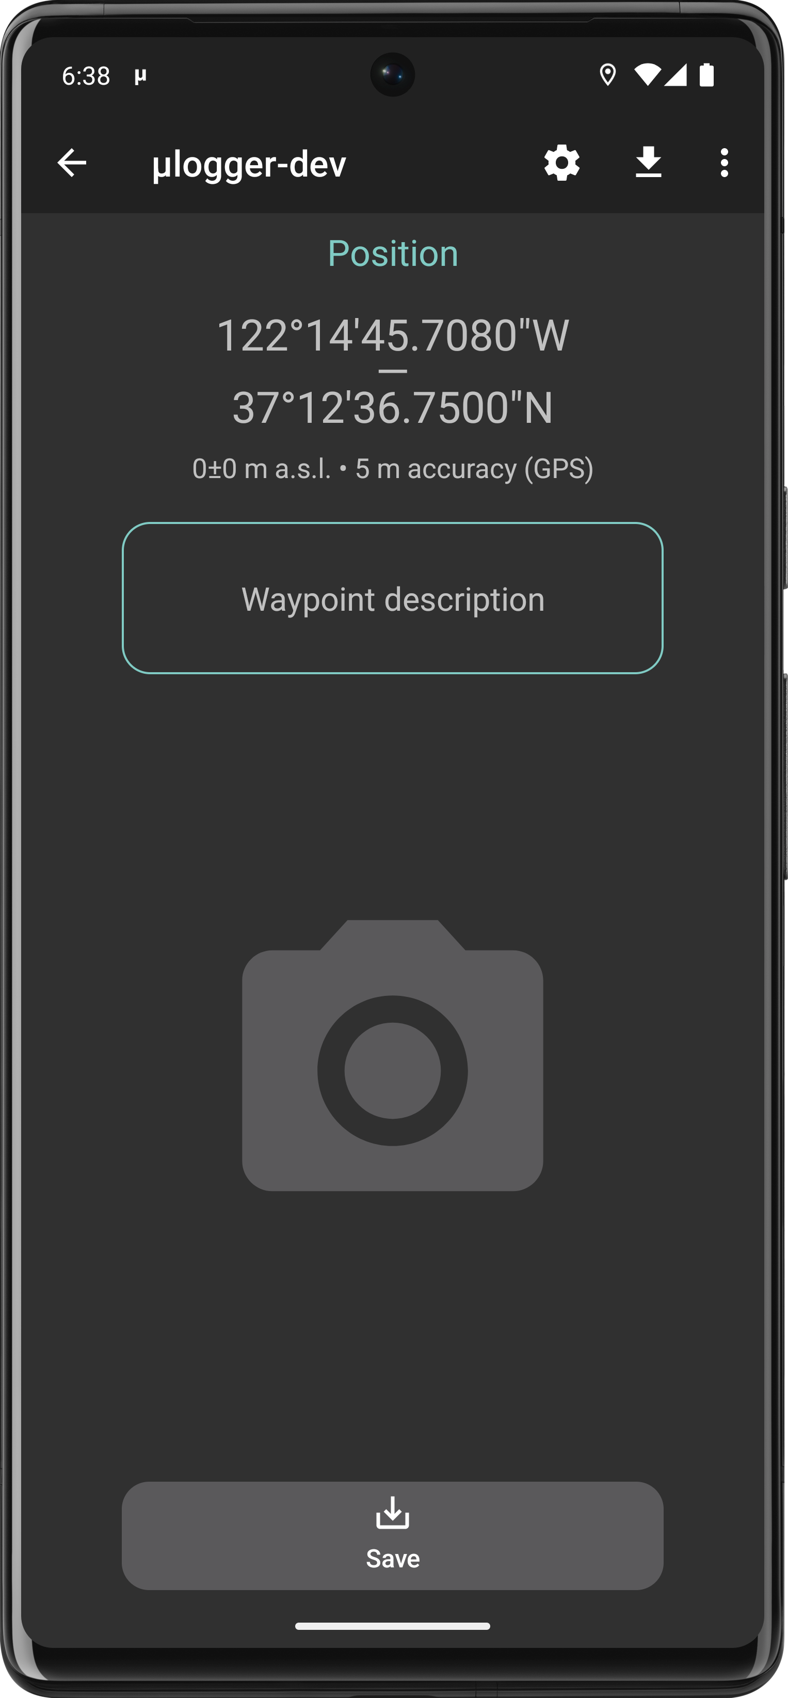Viewport: 788px width, 1698px height.
Task: Tap the cellular signal status icon
Action: 676,75
